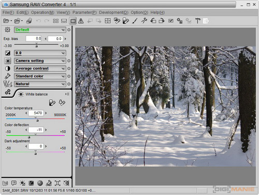Switch to thumbnail view mode

click(x=55, y=21)
